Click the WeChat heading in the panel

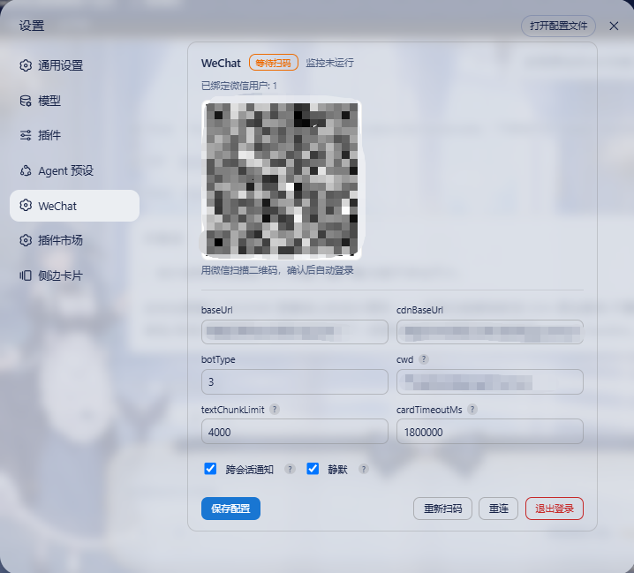(x=221, y=63)
